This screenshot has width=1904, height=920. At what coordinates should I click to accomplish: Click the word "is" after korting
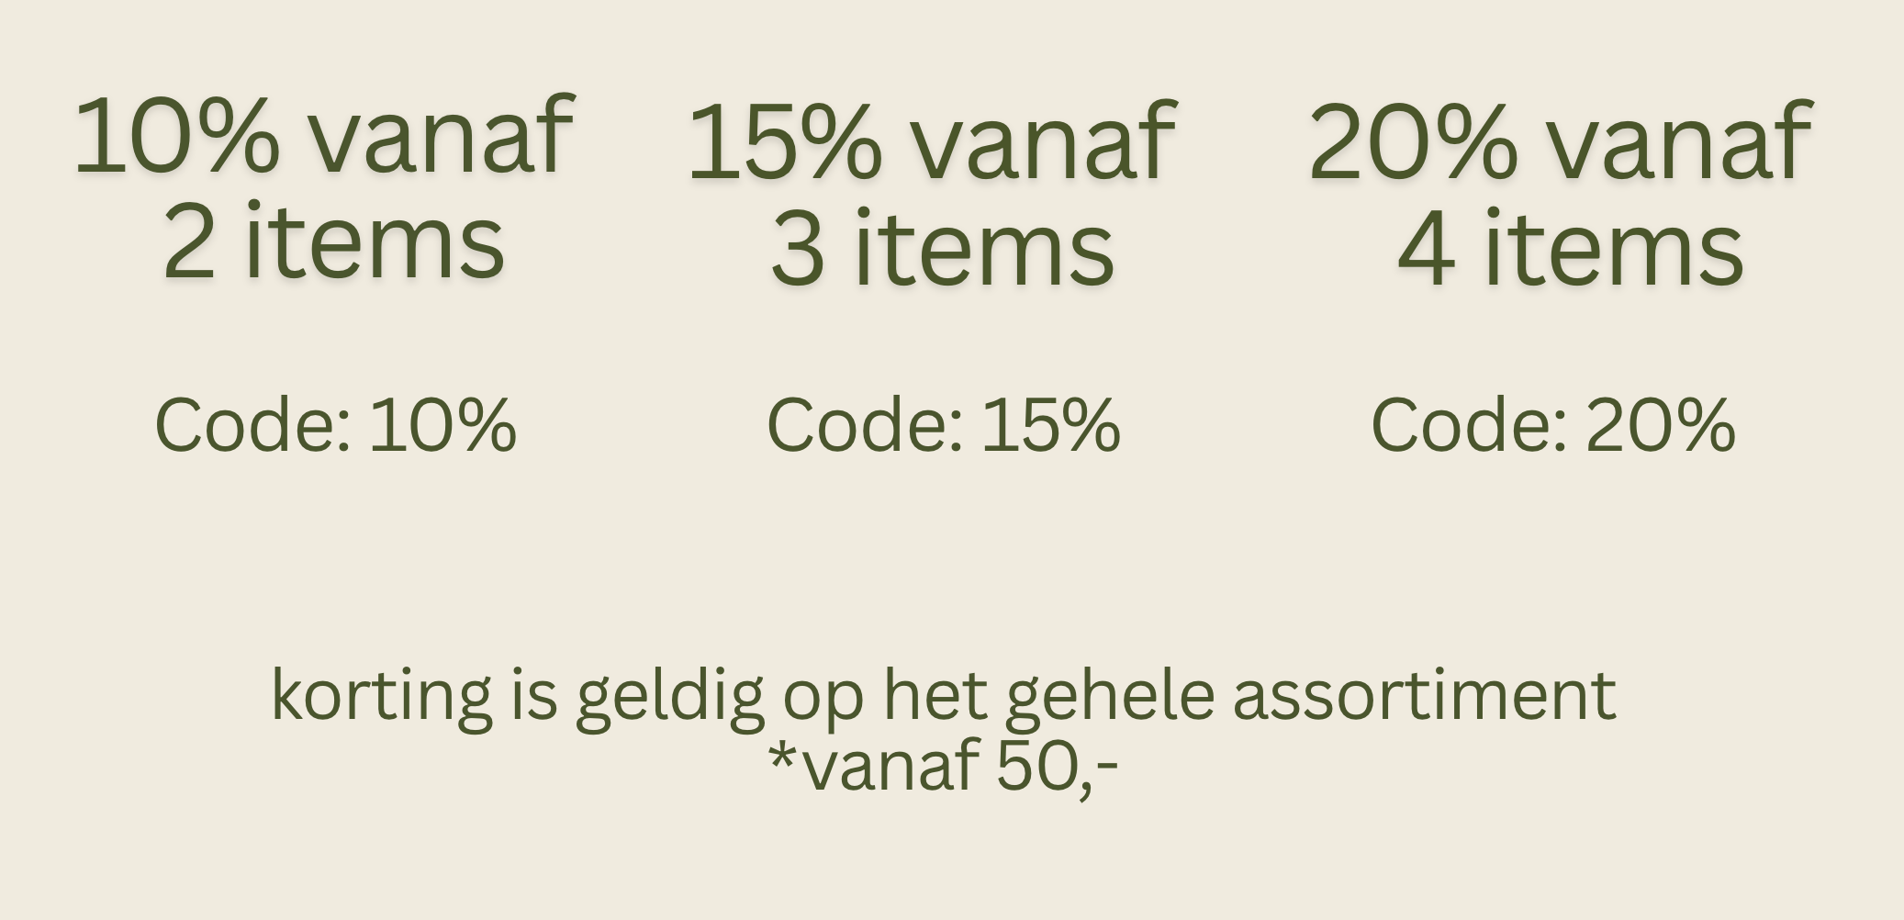533,694
